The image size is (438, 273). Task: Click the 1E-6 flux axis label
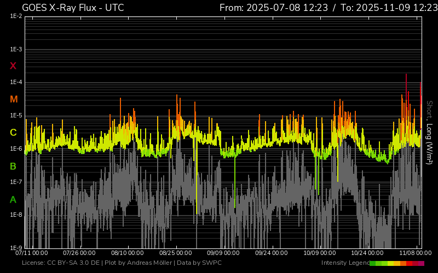[x=16, y=149]
